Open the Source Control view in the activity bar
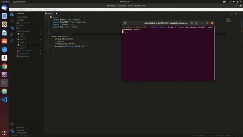 (x=12, y=28)
